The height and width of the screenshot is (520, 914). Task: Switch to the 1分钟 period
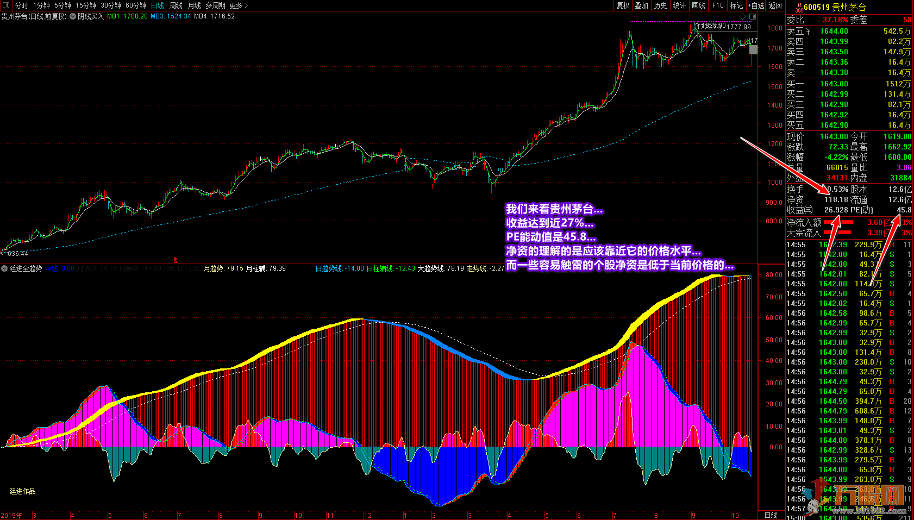(41, 5)
